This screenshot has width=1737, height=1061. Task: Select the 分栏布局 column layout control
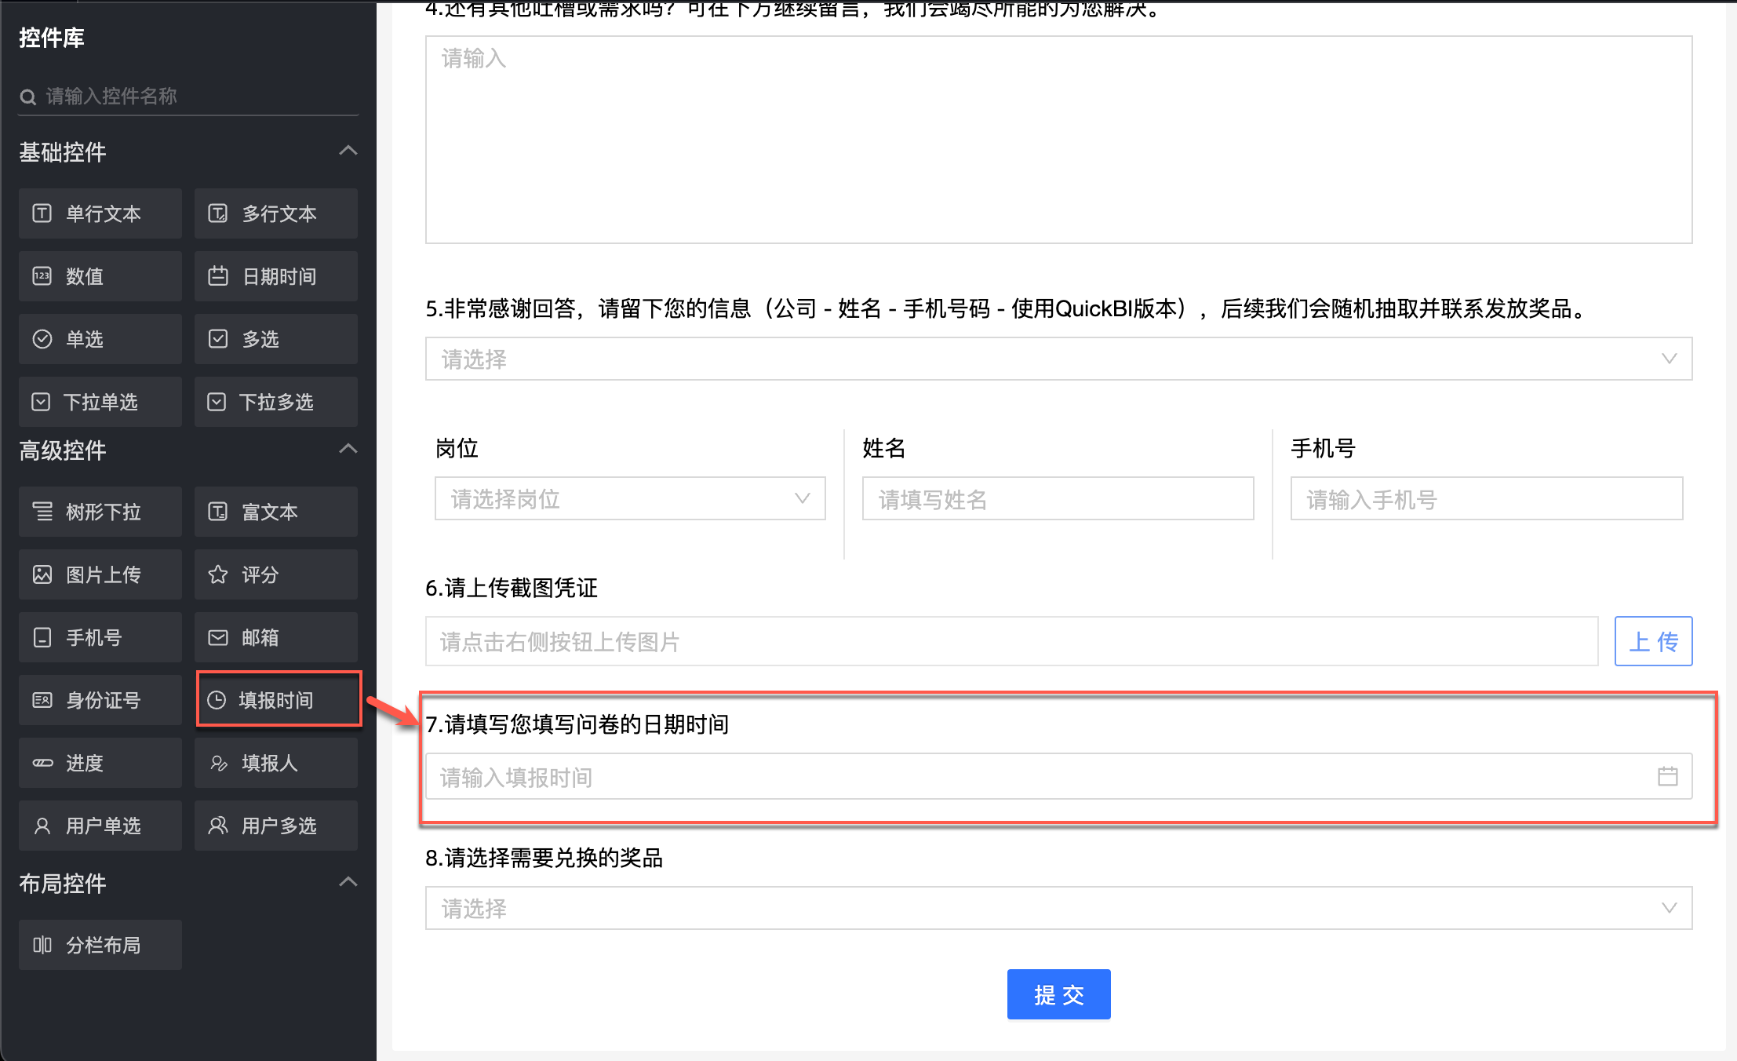100,945
